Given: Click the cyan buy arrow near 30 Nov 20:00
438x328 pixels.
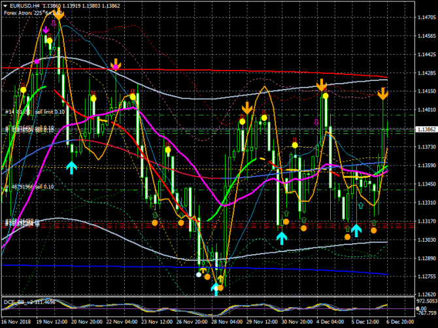Looking at the screenshot, I should tap(282, 238).
